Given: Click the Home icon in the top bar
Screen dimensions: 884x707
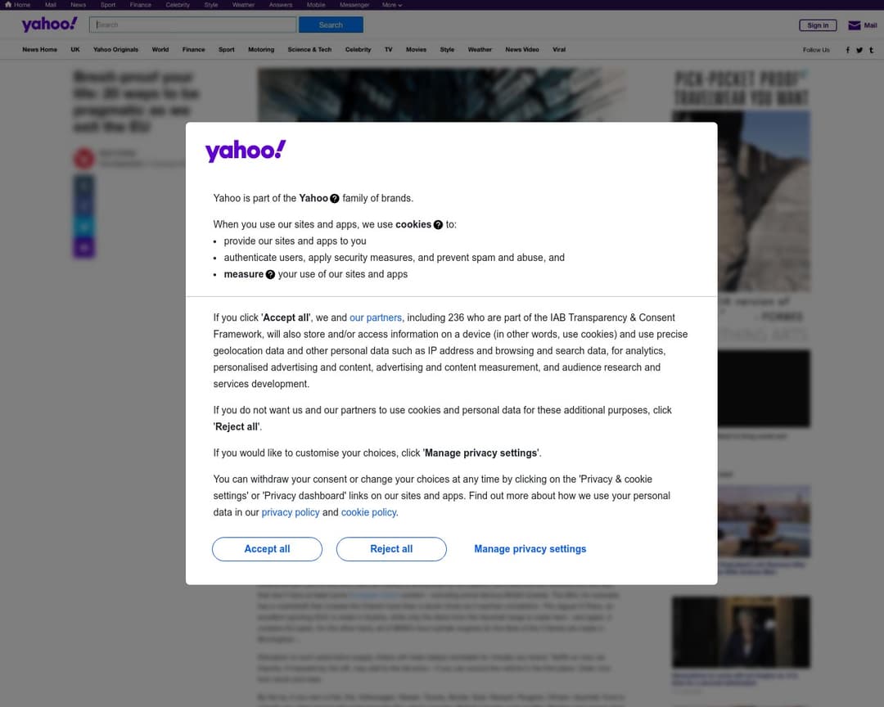Looking at the screenshot, I should pyautogui.click(x=8, y=5).
